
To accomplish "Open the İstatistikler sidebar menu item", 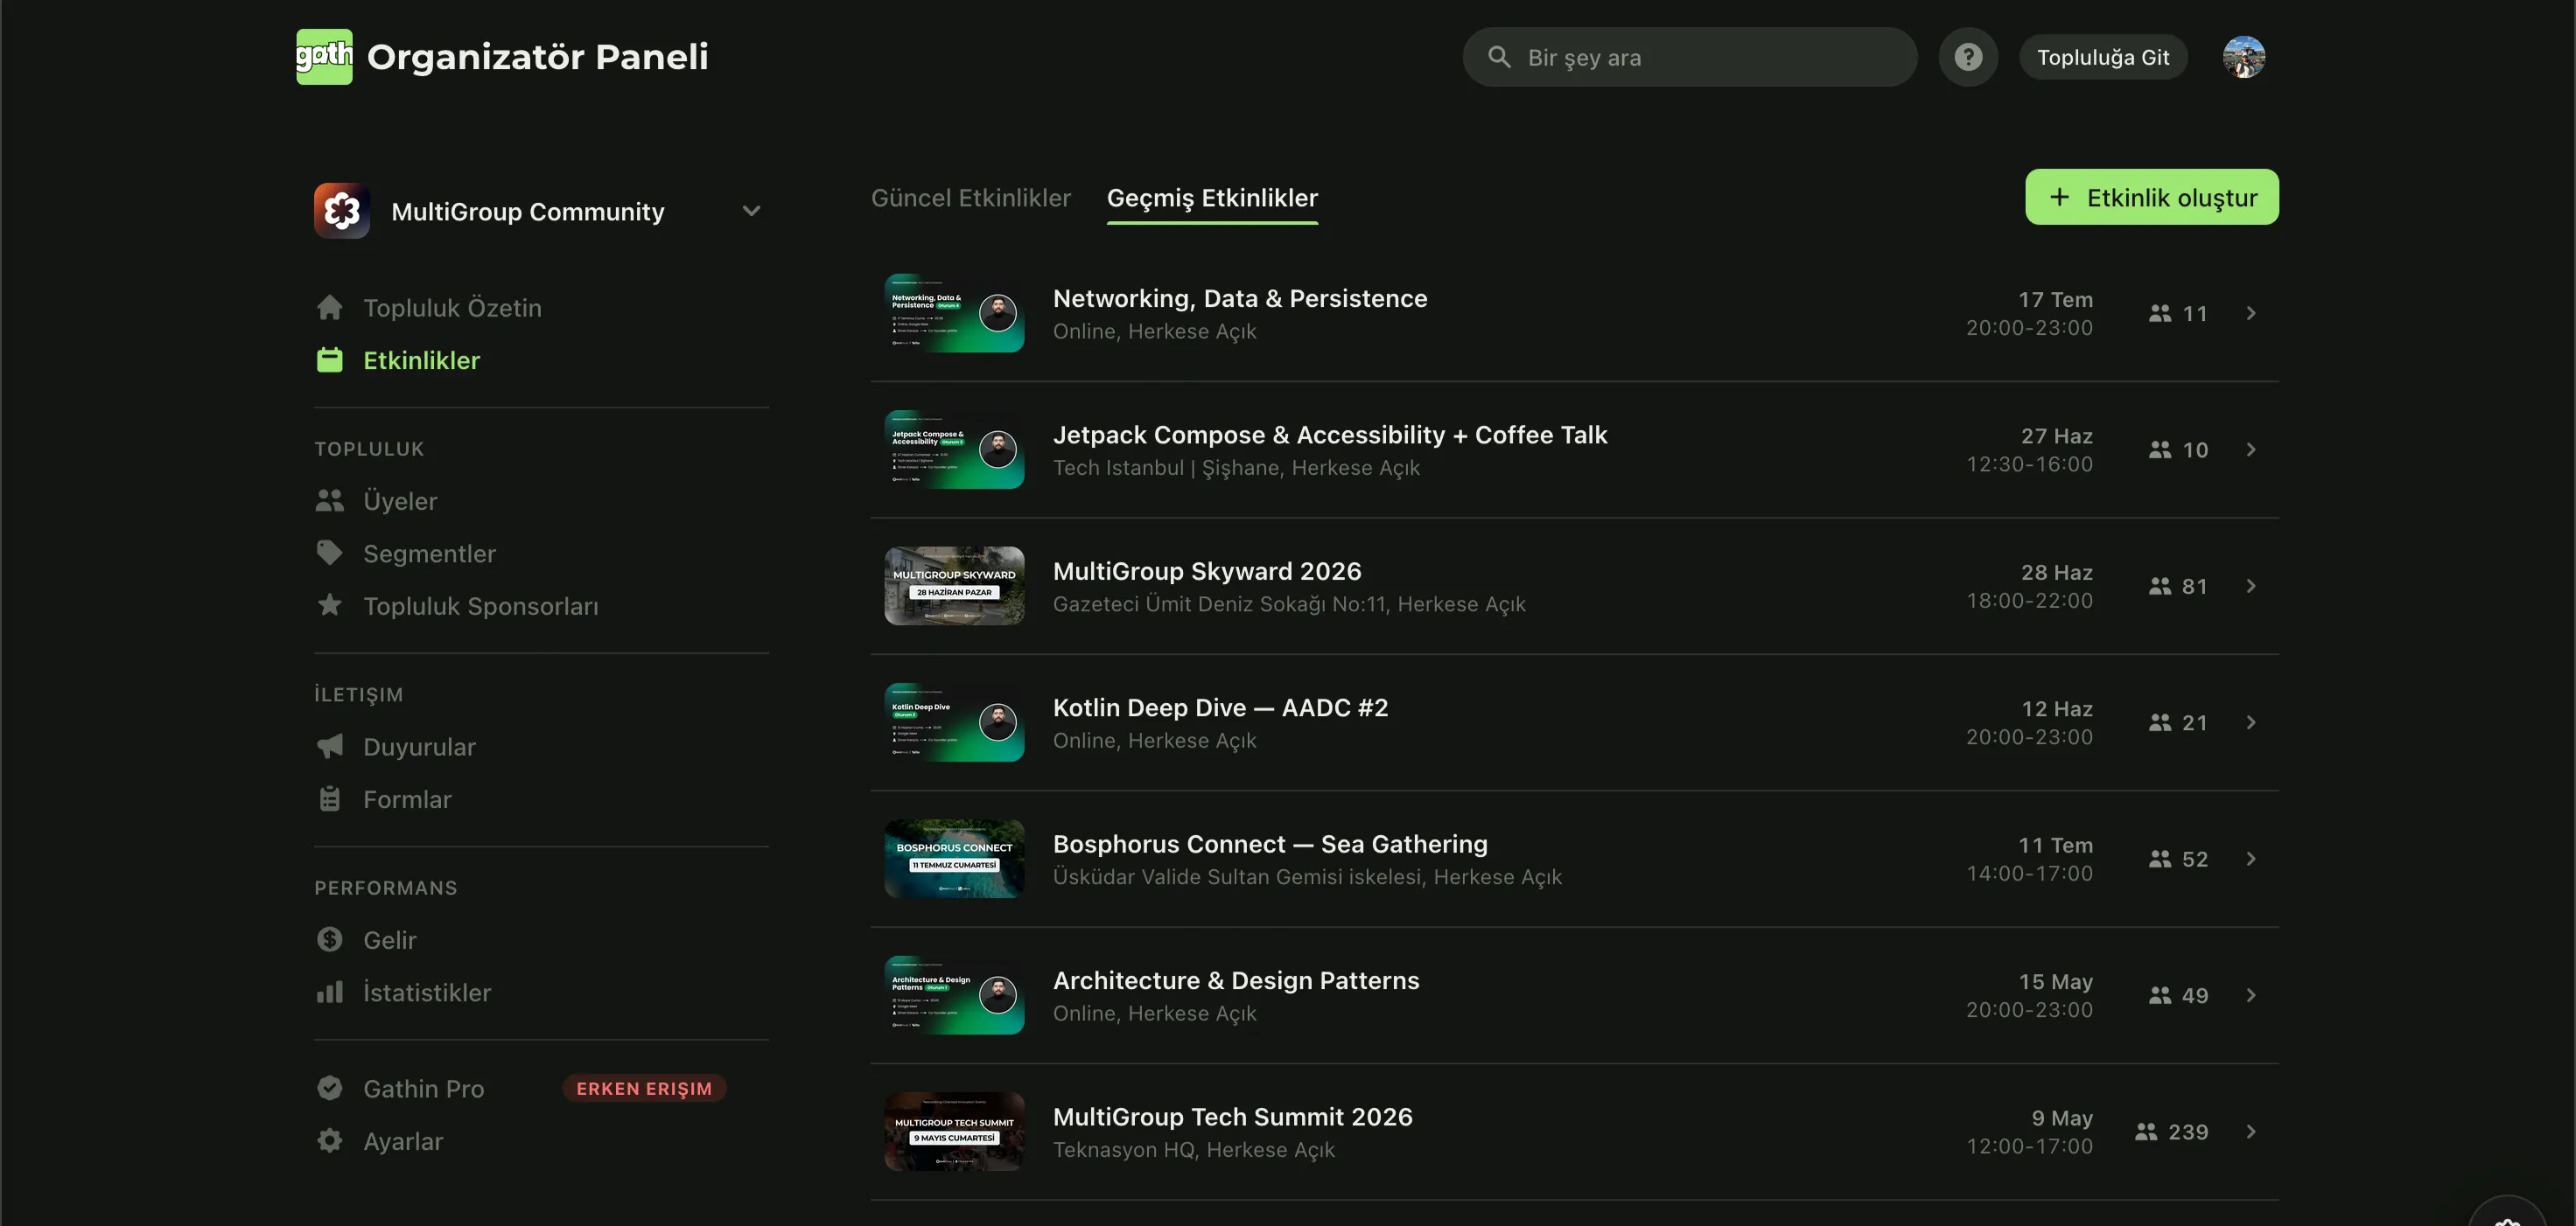I will [427, 993].
